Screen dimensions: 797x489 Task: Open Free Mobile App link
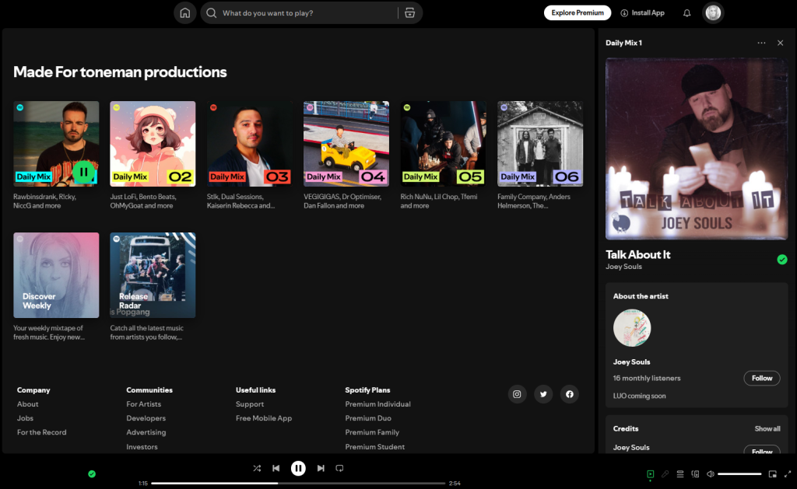pos(264,418)
